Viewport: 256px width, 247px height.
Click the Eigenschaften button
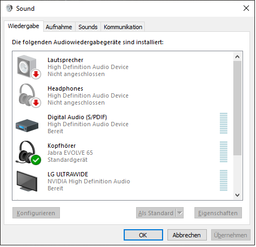pyautogui.click(x=218, y=213)
